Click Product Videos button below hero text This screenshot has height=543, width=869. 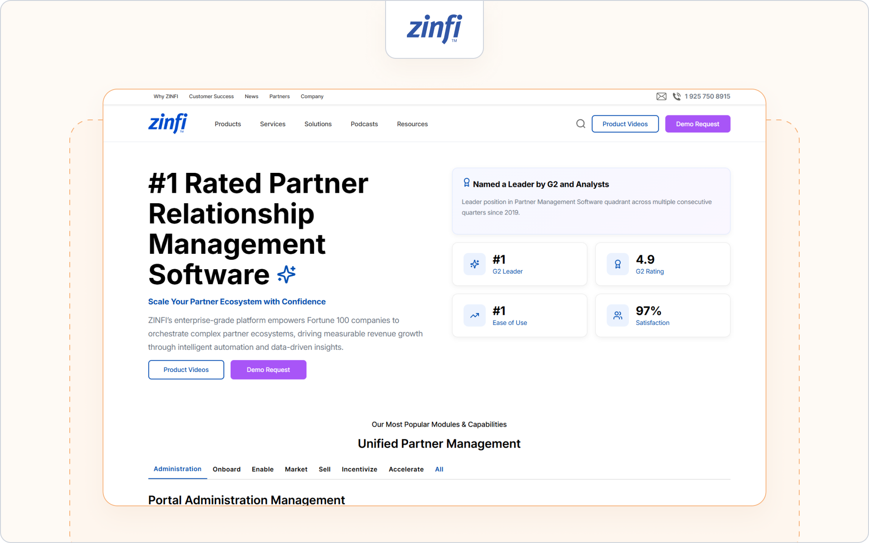186,370
